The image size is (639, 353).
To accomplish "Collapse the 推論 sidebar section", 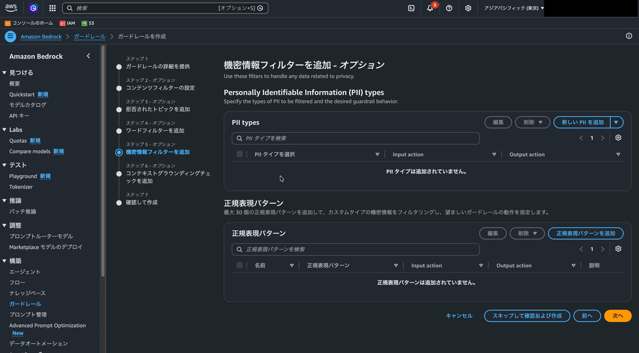I will pyautogui.click(x=4, y=201).
